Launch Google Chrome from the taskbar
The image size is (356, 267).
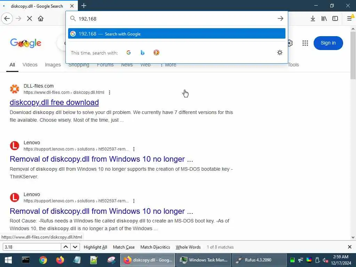coord(43,260)
